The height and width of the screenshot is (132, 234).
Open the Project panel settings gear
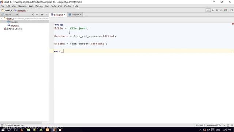(x=42, y=15)
